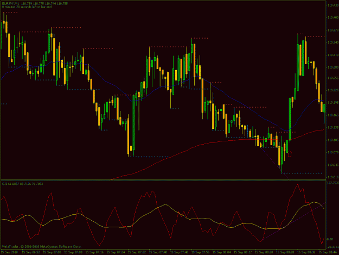Click the 15 Sep 07:32 time label
Screen dimensions: 339x255
pyautogui.click(x=137, y=252)
